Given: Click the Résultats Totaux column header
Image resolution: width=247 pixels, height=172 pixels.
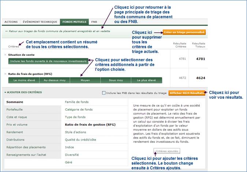Looking at the screenshot, I should [198, 45].
